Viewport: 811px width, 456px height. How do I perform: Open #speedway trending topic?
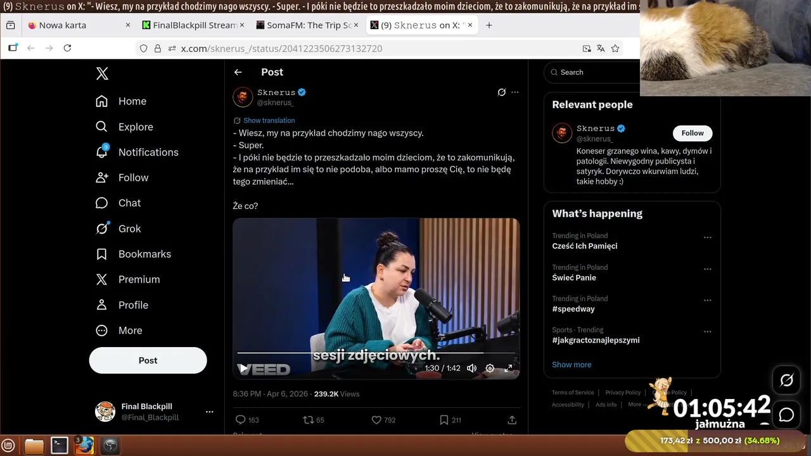coord(573,309)
